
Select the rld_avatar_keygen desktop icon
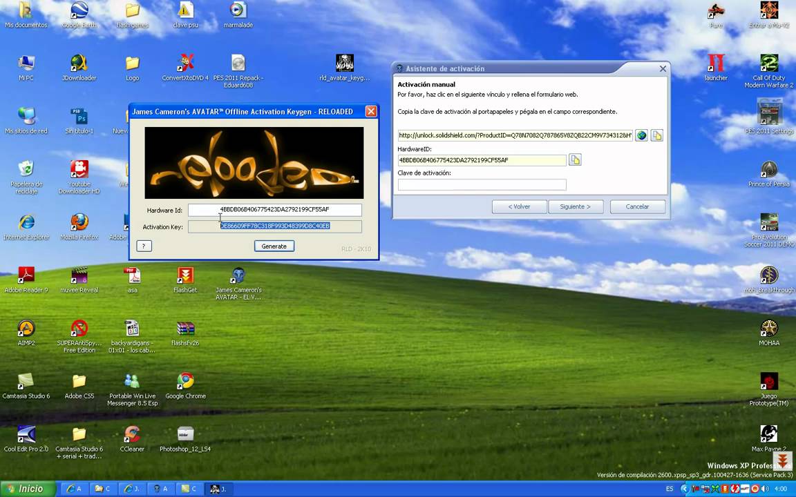click(x=345, y=68)
